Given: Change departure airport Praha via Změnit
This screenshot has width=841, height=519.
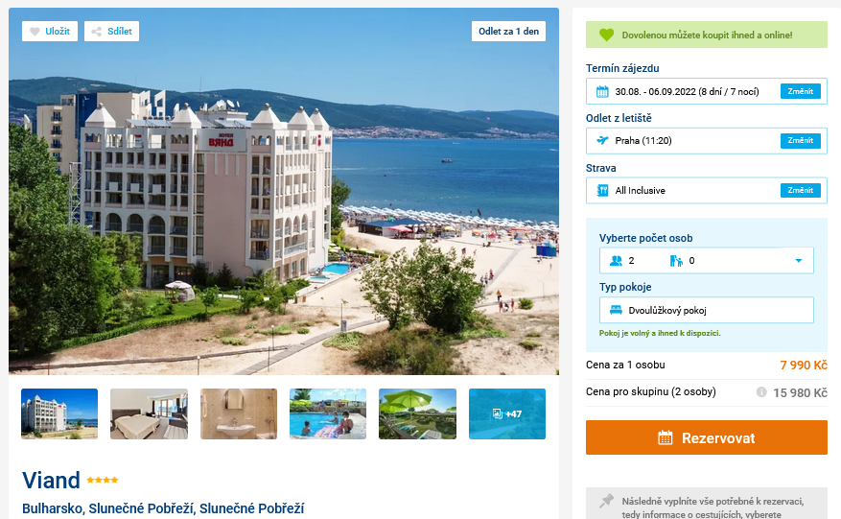Looking at the screenshot, I should 800,141.
